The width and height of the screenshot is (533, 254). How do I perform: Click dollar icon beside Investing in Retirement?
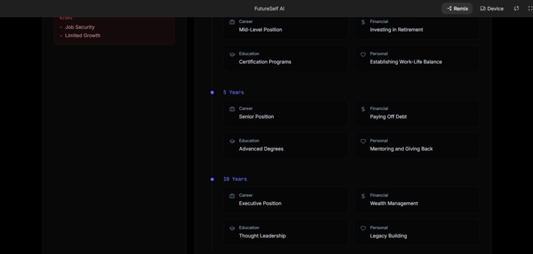(363, 22)
